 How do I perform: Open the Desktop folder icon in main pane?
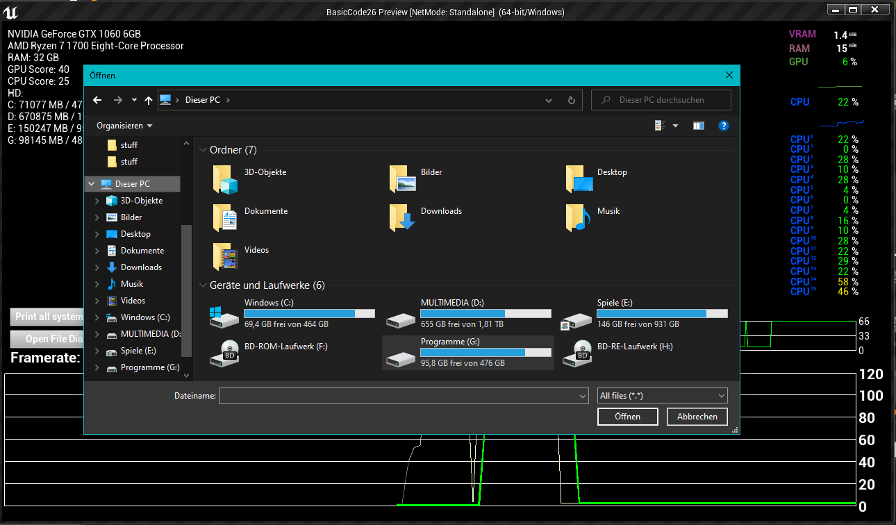(x=579, y=179)
